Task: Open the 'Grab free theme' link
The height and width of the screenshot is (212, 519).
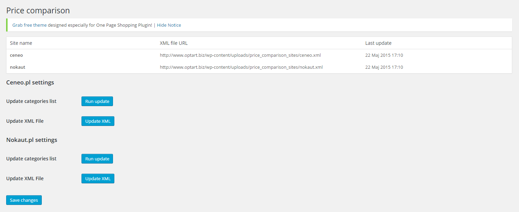Action: (x=29, y=25)
